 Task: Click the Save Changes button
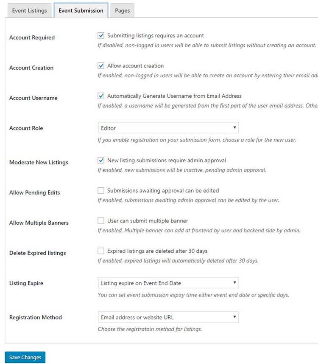[25, 357]
